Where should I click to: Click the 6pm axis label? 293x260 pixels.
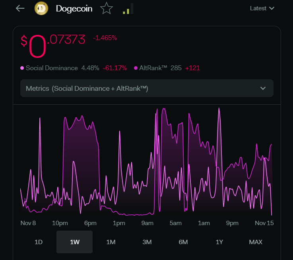[90, 223]
